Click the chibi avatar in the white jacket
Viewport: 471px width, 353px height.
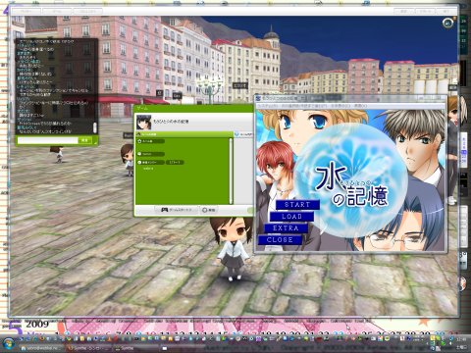point(232,249)
